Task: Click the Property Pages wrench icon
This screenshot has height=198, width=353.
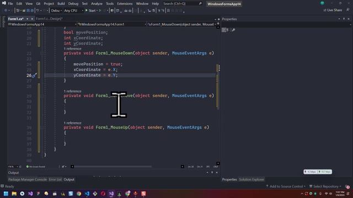Action: [x=233, y=30]
